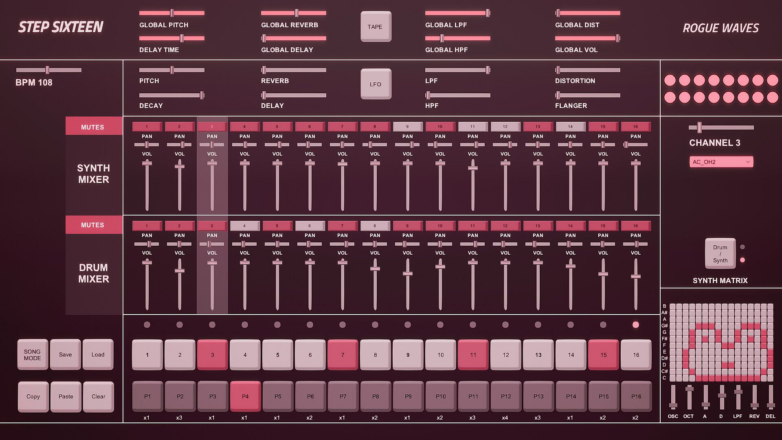The width and height of the screenshot is (782, 440).
Task: Select pattern pad P12
Action: (x=505, y=396)
